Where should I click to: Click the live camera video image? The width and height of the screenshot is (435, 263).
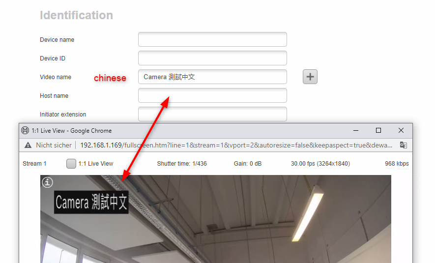tap(216, 219)
